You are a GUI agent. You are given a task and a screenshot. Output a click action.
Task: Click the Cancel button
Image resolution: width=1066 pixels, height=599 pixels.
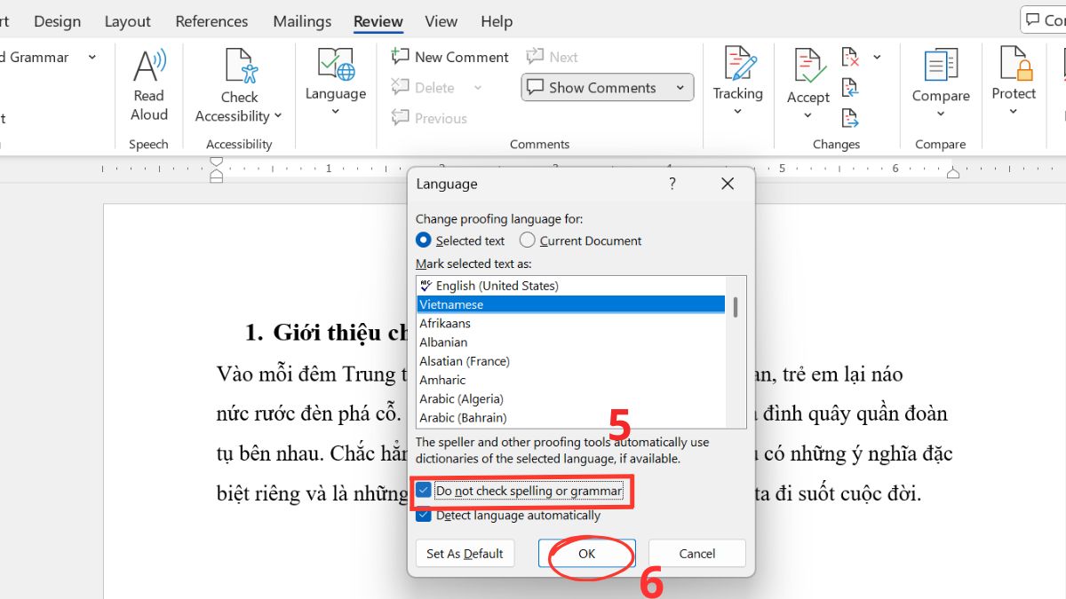click(697, 553)
